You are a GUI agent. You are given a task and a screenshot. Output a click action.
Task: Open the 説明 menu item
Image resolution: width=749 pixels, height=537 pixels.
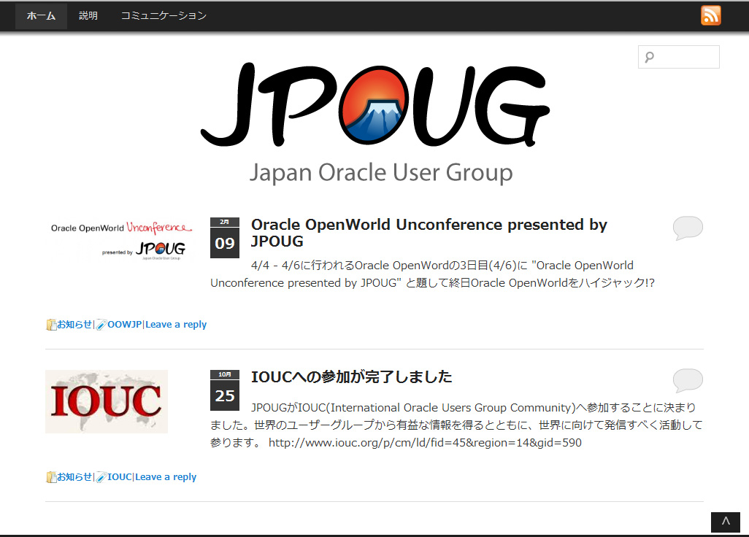[88, 16]
